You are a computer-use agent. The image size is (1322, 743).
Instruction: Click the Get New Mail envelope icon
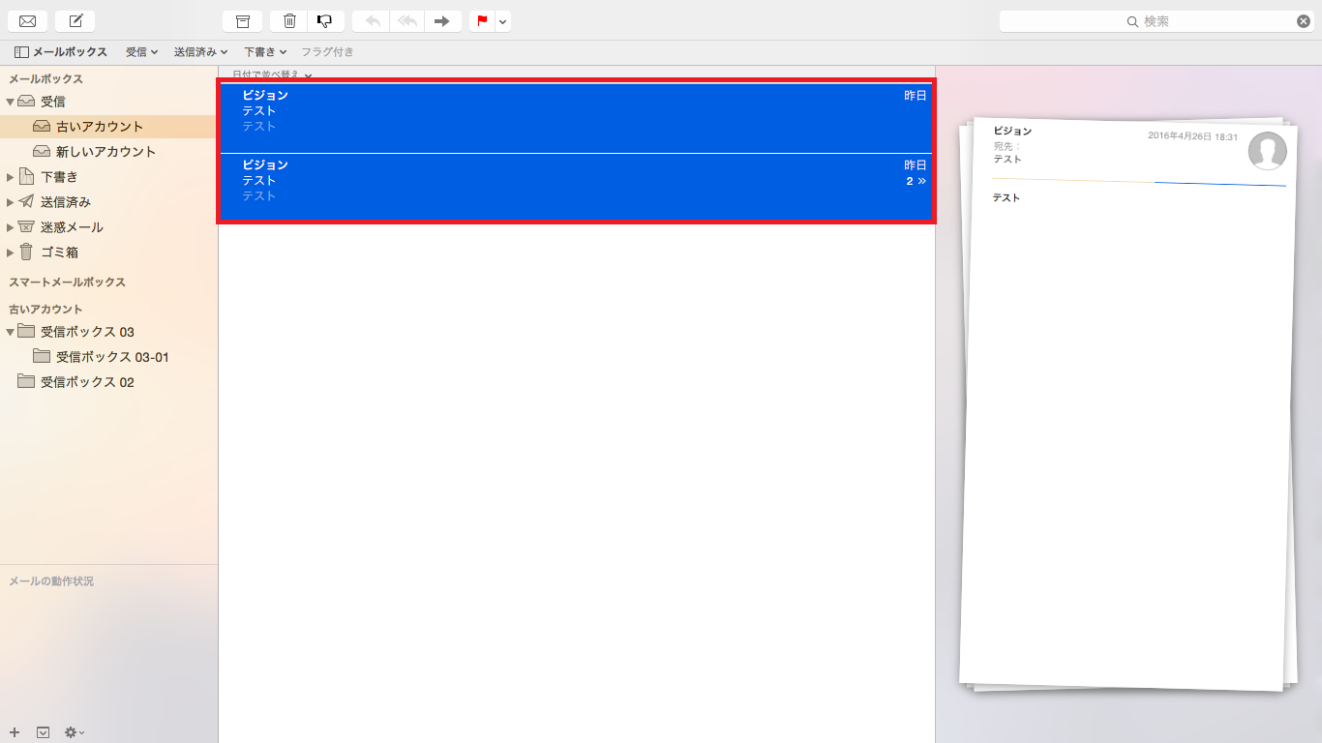pos(27,21)
